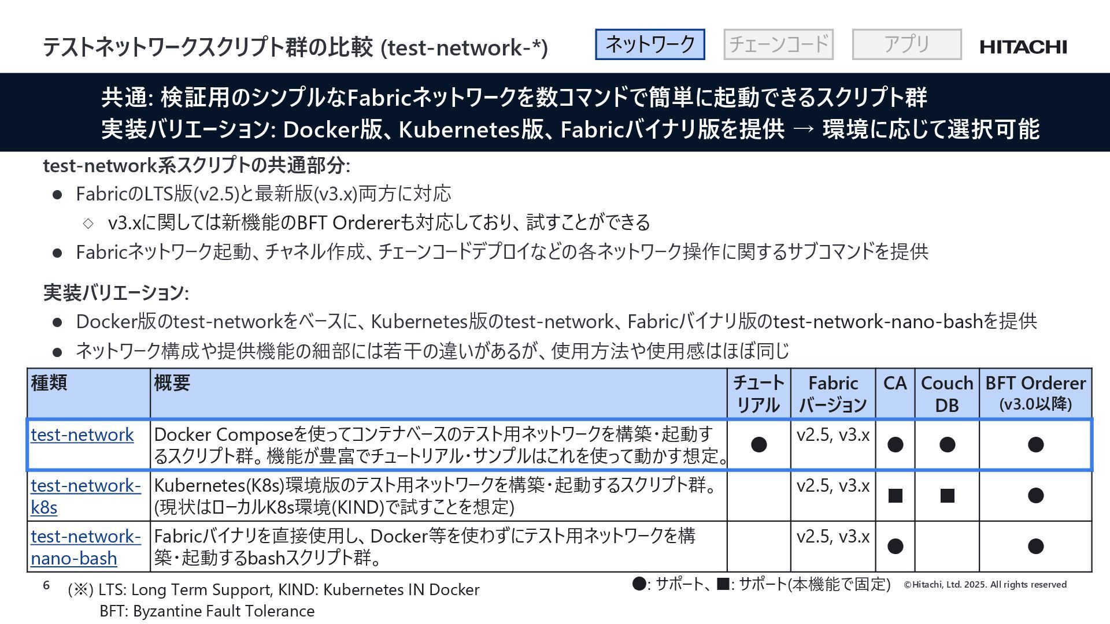The height and width of the screenshot is (624, 1110).
Task: Click the legend square for 本機能で固定
Action: (x=723, y=584)
